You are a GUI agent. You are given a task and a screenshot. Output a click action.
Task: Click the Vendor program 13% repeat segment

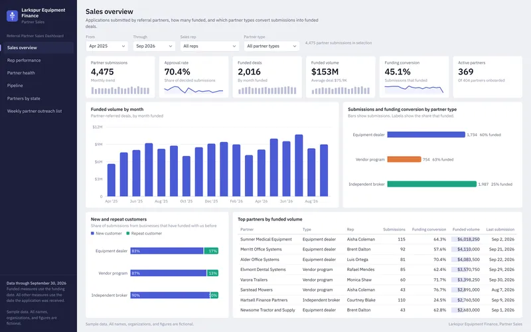pos(212,273)
